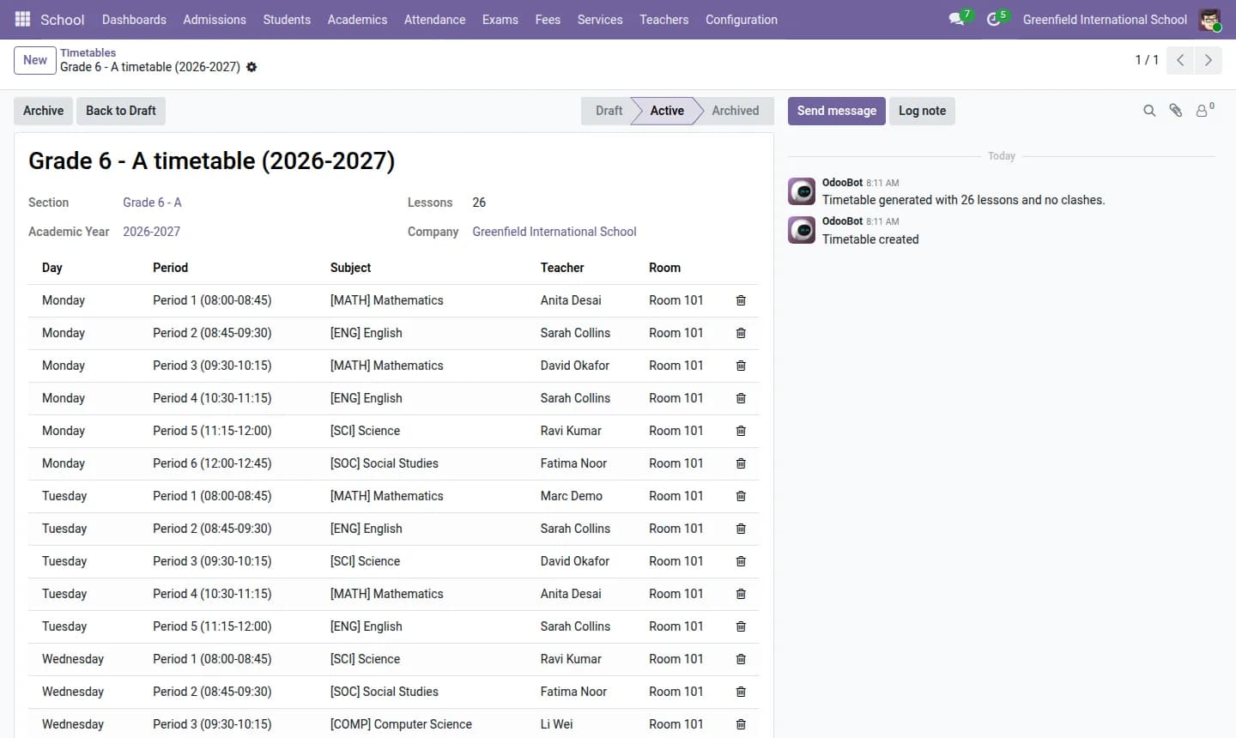
Task: Set status to Archived in the statusbar
Action: pos(735,111)
